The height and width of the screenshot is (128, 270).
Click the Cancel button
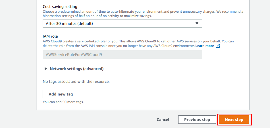[x=163, y=120]
